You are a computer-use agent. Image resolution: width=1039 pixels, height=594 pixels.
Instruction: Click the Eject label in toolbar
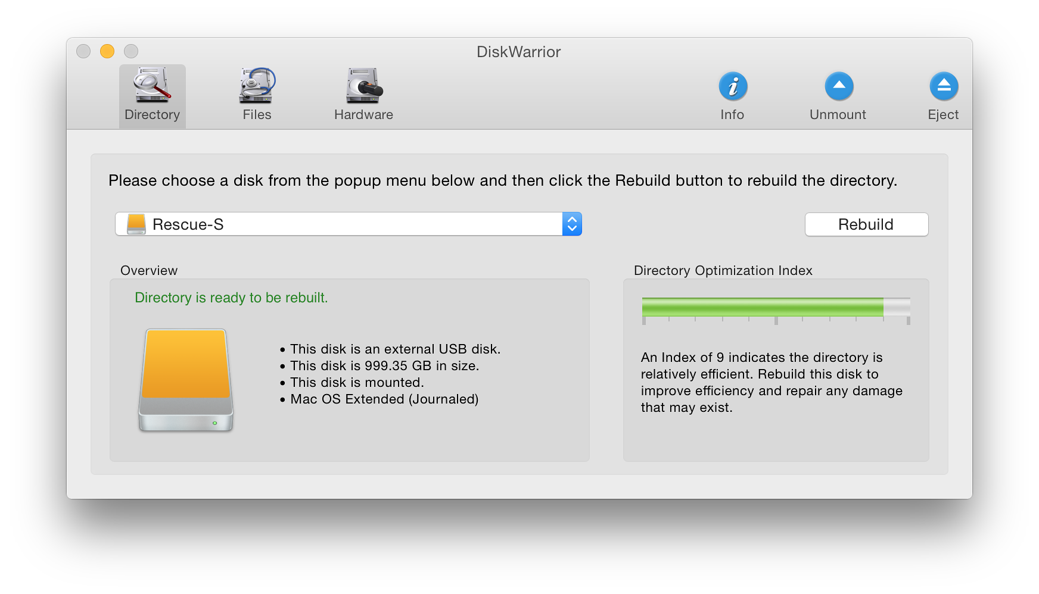click(x=943, y=115)
